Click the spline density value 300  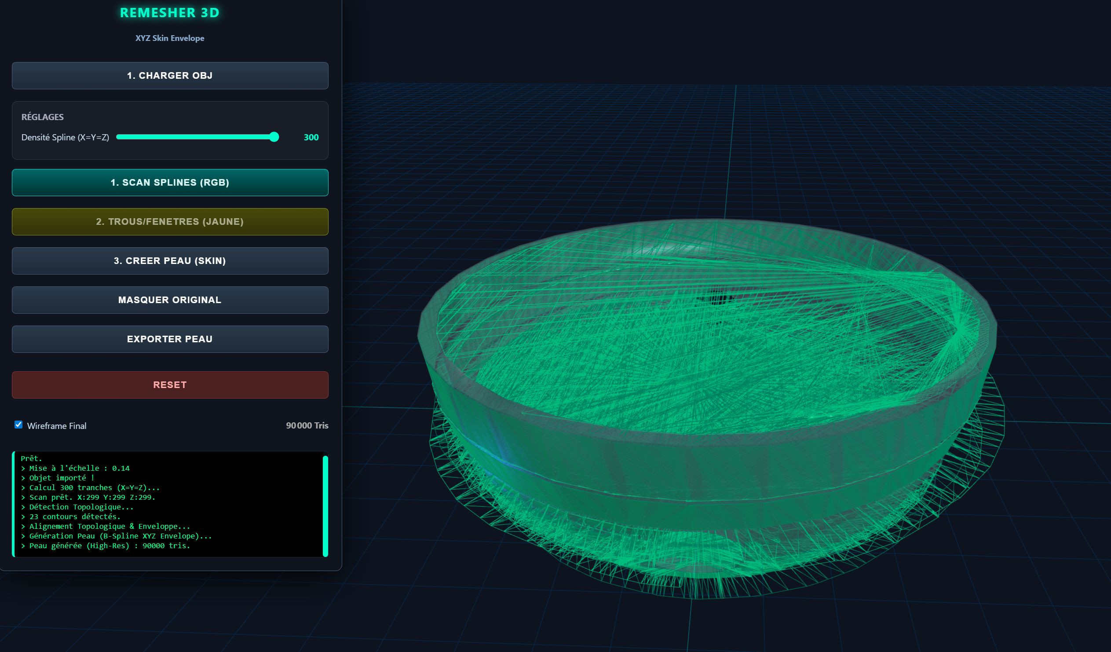[311, 137]
